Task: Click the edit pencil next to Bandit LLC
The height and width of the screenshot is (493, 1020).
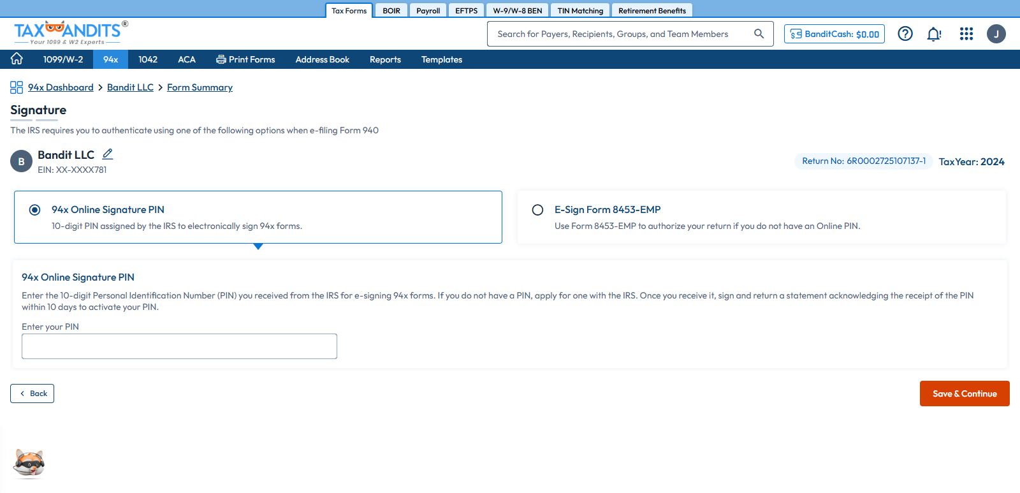Action: (x=108, y=154)
